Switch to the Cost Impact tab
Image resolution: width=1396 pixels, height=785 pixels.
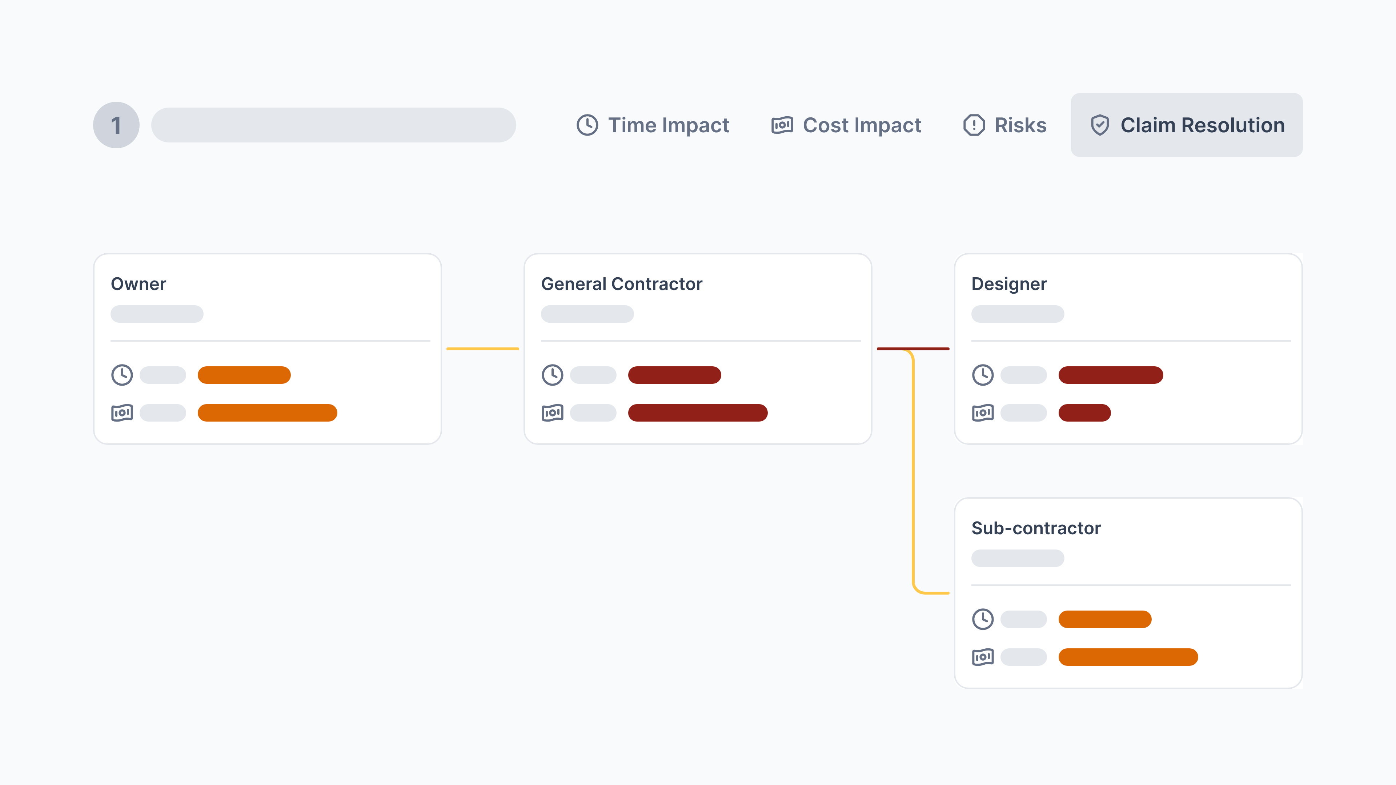click(846, 125)
